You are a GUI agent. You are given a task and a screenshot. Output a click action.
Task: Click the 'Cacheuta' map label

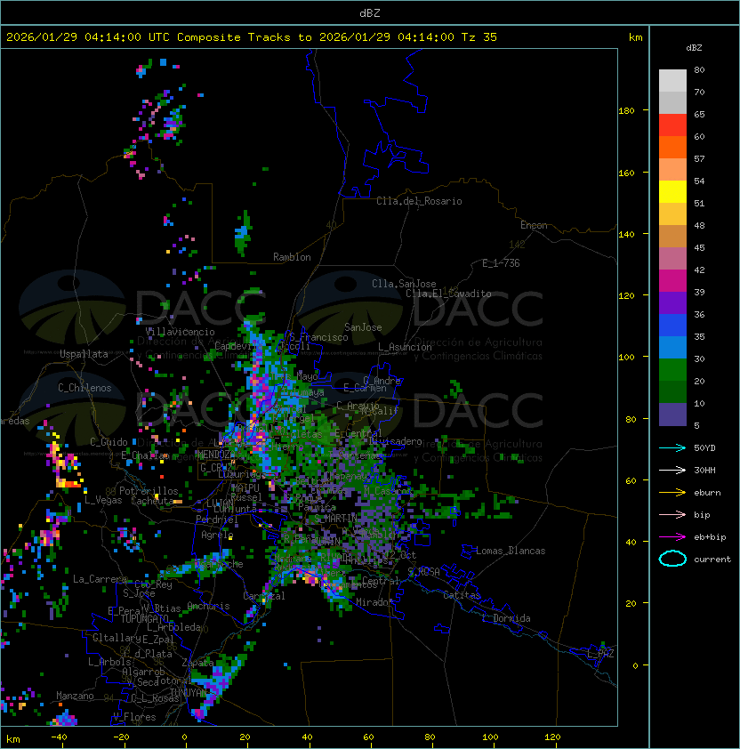[152, 501]
